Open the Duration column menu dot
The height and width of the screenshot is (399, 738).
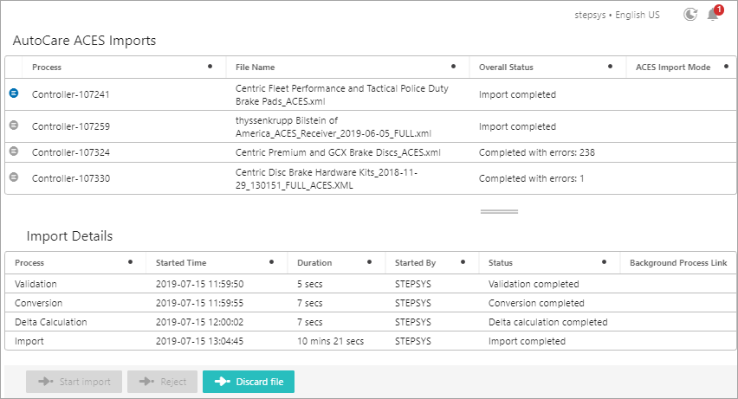pyautogui.click(x=370, y=262)
